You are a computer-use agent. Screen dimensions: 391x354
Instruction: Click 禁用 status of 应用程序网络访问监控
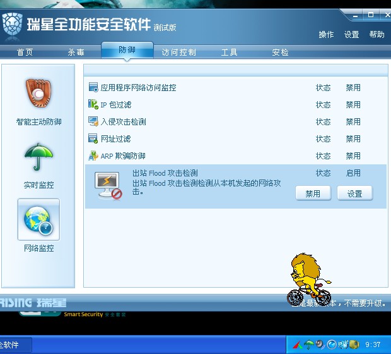click(x=353, y=87)
